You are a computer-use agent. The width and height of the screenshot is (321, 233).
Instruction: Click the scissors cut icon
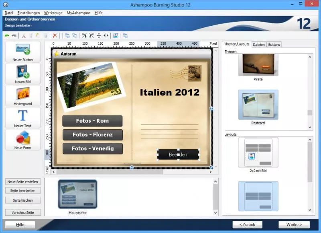[x=24, y=36]
